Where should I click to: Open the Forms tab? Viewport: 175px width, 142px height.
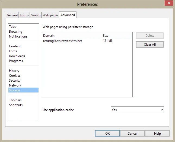pos(24,15)
